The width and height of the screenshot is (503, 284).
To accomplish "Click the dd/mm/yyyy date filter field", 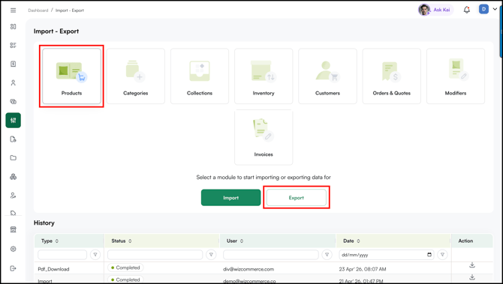I will pyautogui.click(x=387, y=255).
